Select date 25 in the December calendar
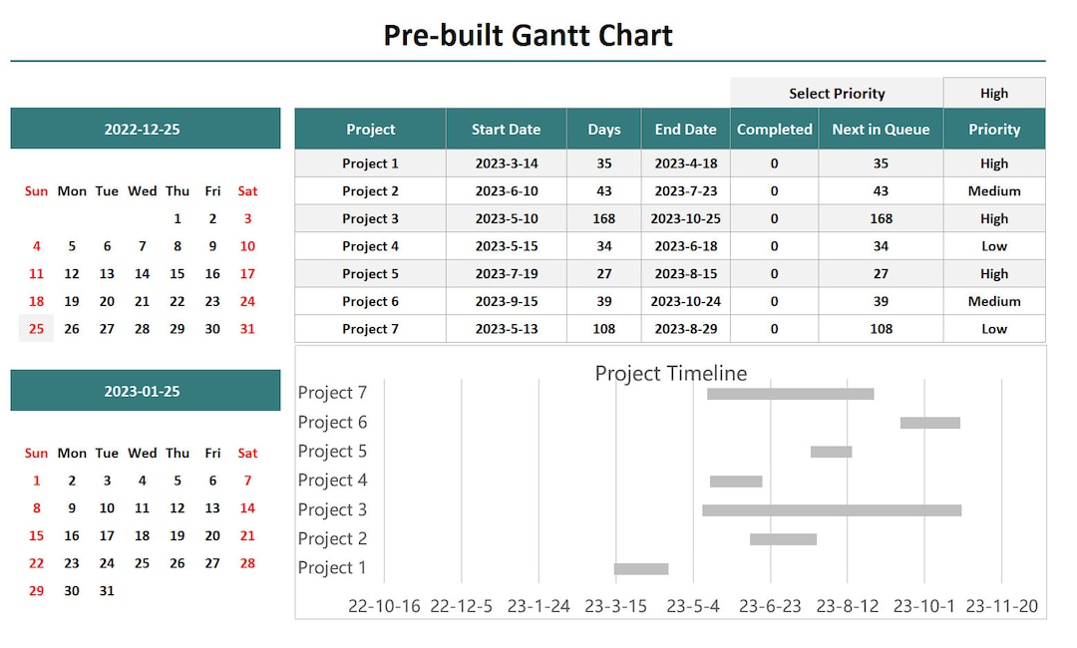This screenshot has width=1077, height=648. pos(36,327)
